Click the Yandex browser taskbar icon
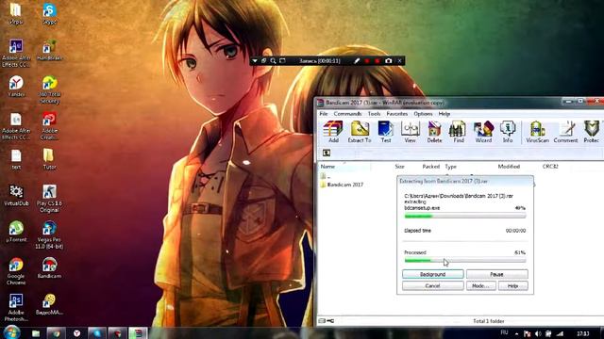Screen dimensions: 604x339 76,332
